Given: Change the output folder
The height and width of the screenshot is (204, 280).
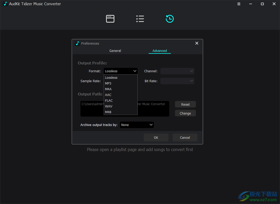Looking at the screenshot, I should pos(185,113).
